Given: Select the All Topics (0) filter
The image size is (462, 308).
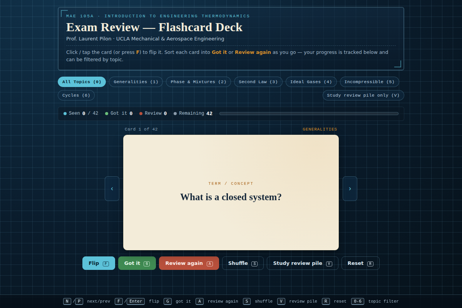Looking at the screenshot, I should 82,82.
